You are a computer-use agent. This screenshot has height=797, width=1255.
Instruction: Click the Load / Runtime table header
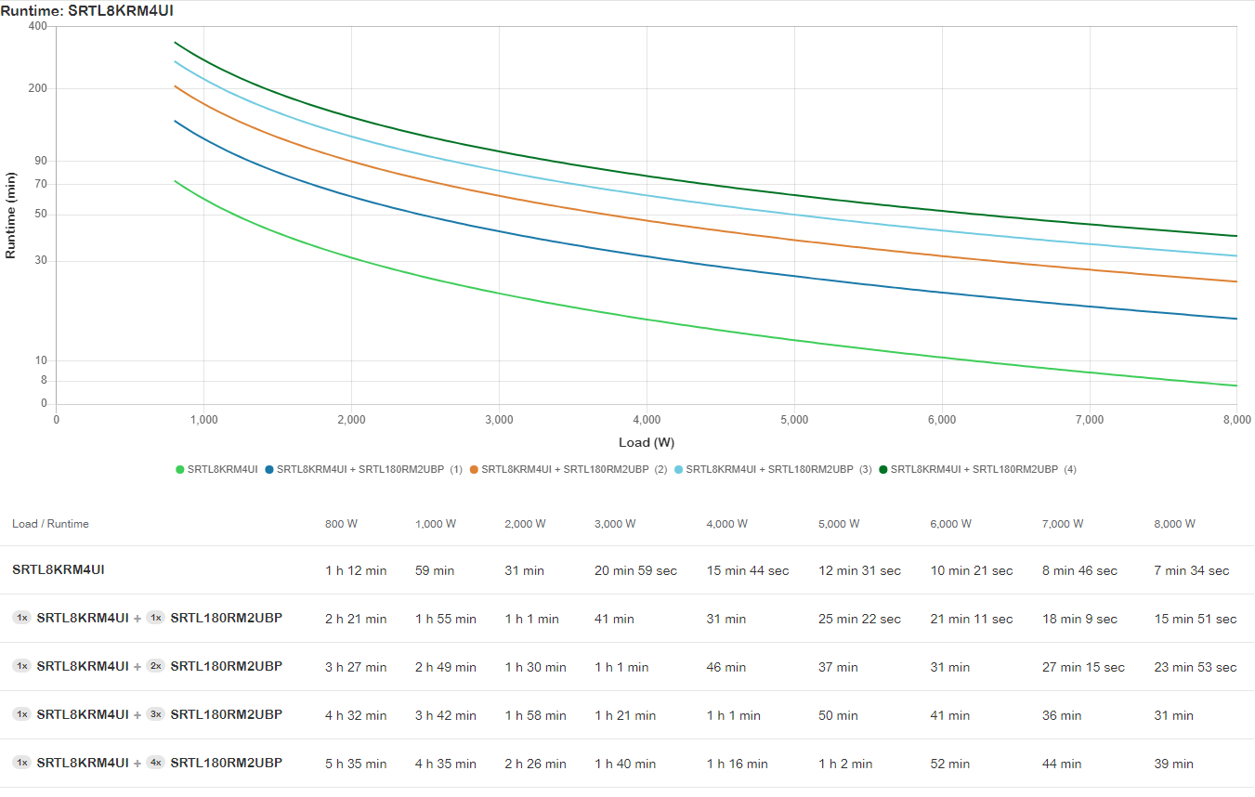coord(50,524)
